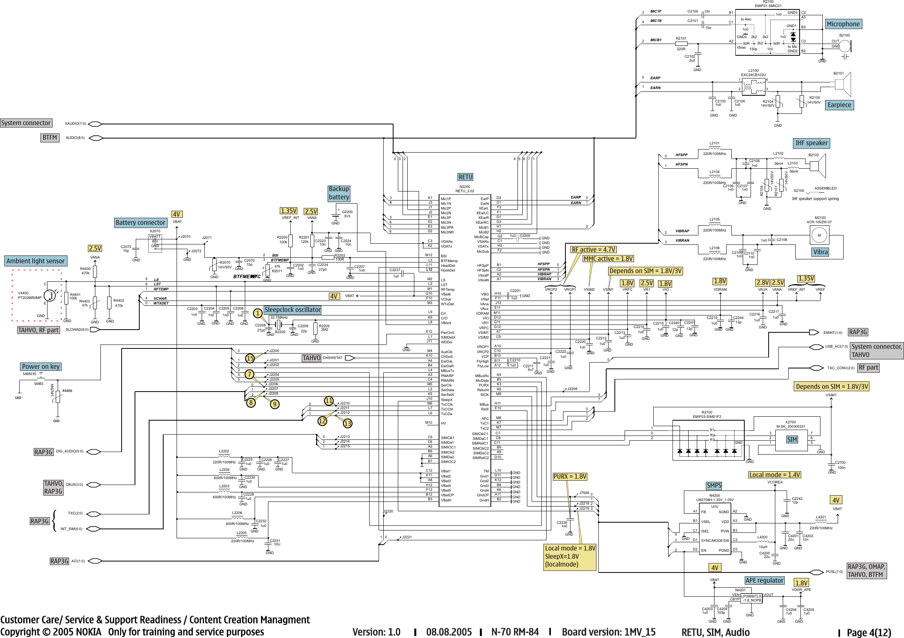Click the vibra motor symbol M2100

click(x=819, y=235)
